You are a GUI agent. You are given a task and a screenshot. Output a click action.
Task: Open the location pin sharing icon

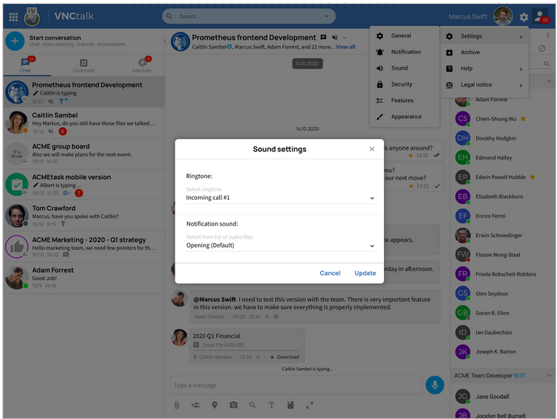pyautogui.click(x=214, y=405)
